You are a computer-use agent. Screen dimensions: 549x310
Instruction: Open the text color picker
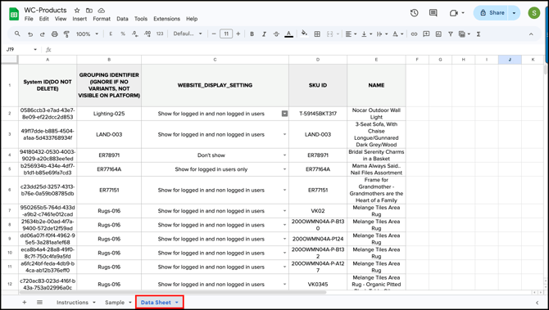[x=289, y=34]
